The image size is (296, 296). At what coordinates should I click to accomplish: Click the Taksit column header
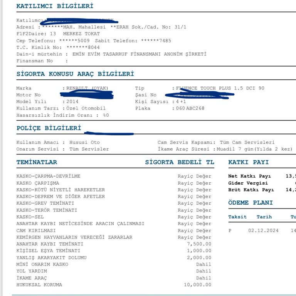(237, 217)
